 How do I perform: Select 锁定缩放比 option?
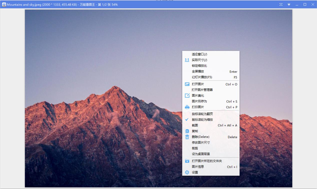pos(211,66)
